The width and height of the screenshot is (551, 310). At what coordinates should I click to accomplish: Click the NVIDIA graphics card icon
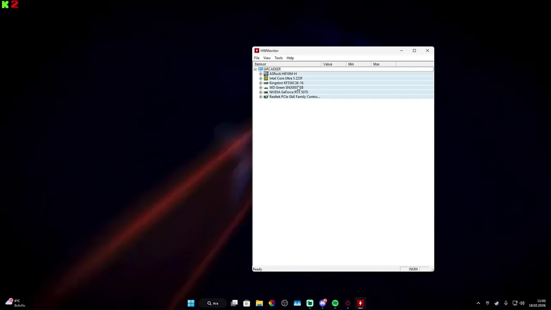click(266, 92)
